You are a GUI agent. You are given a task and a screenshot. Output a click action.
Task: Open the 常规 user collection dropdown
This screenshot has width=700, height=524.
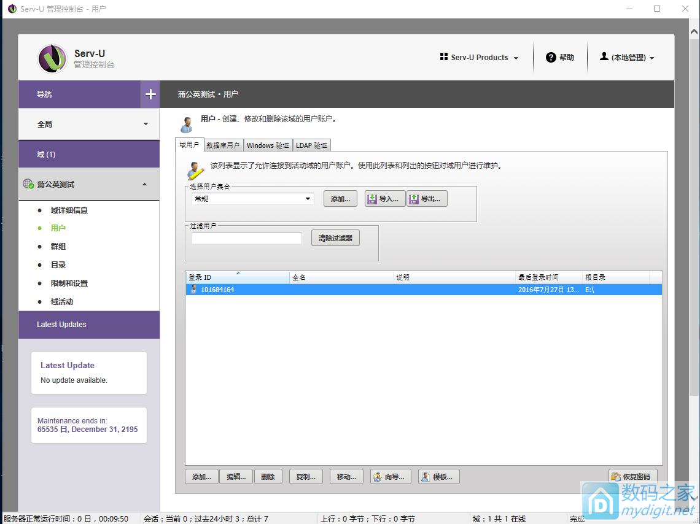click(x=253, y=199)
